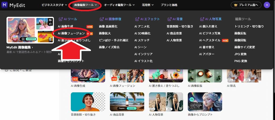Select JPG 変換 tool

(x=241, y=54)
